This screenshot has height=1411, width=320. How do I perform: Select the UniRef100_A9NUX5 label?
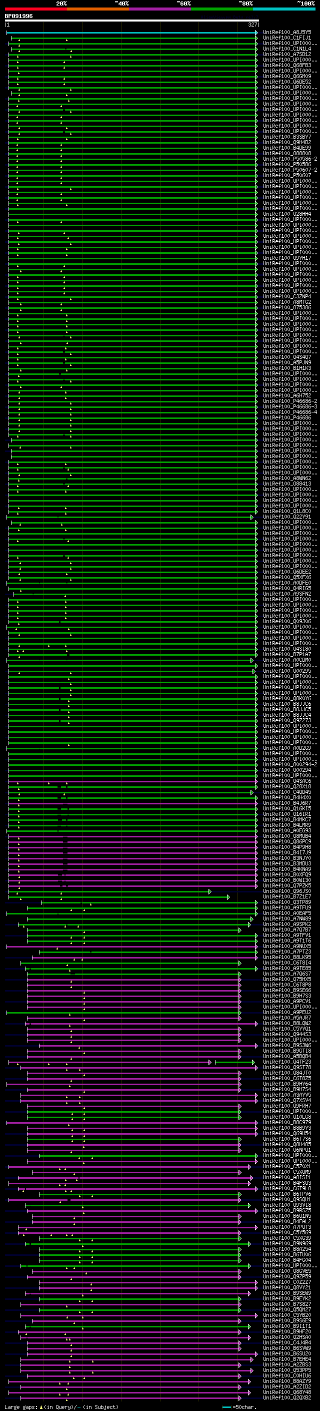287,946
